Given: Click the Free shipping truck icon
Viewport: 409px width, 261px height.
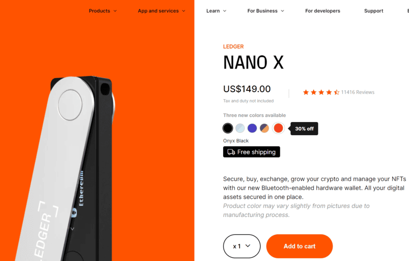Looking at the screenshot, I should (231, 152).
